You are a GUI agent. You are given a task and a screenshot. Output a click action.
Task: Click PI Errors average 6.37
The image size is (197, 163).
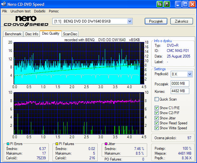pos(43,149)
